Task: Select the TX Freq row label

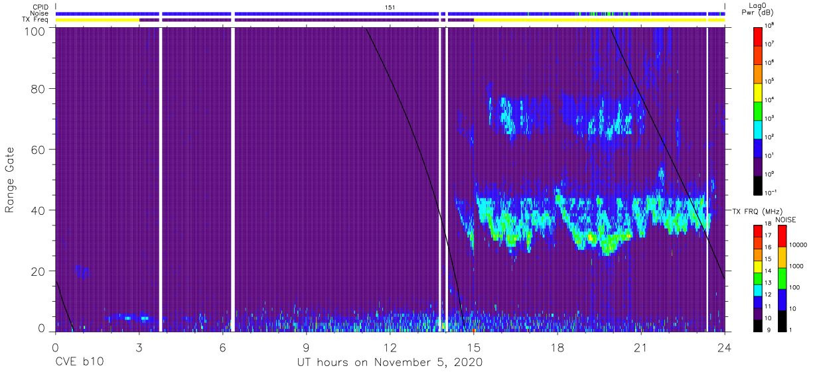Action: (x=37, y=19)
